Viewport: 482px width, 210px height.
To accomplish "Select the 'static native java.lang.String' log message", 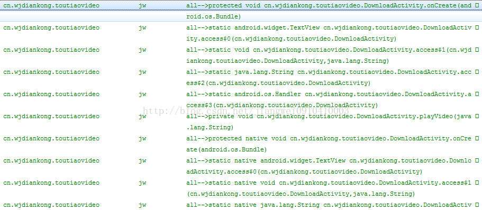I will (x=329, y=205).
